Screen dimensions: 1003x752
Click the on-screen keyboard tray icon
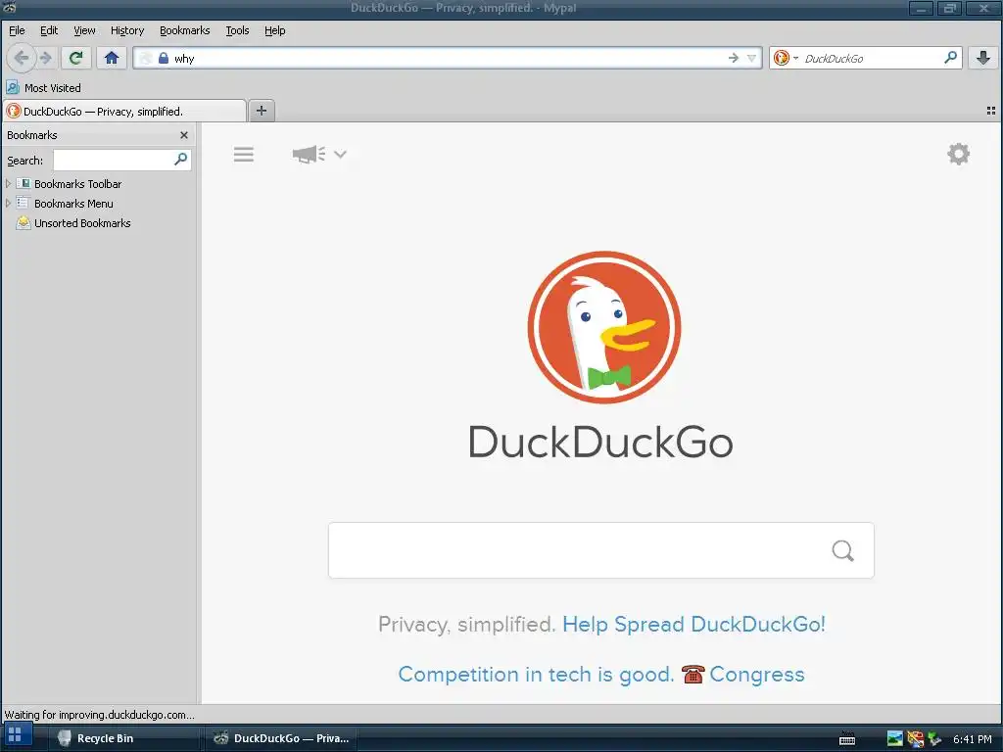click(847, 738)
